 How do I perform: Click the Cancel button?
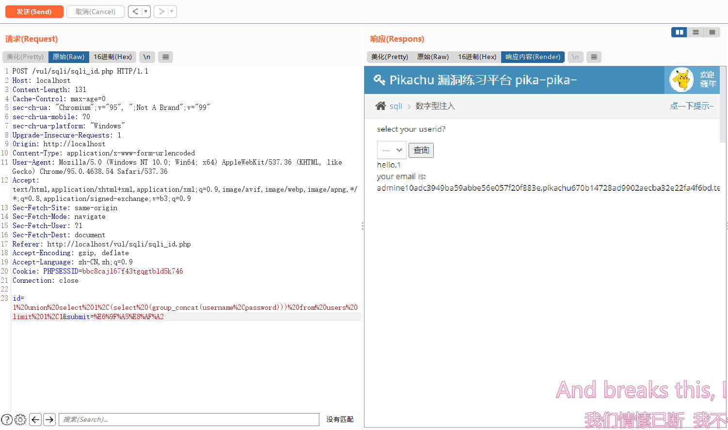(x=95, y=12)
